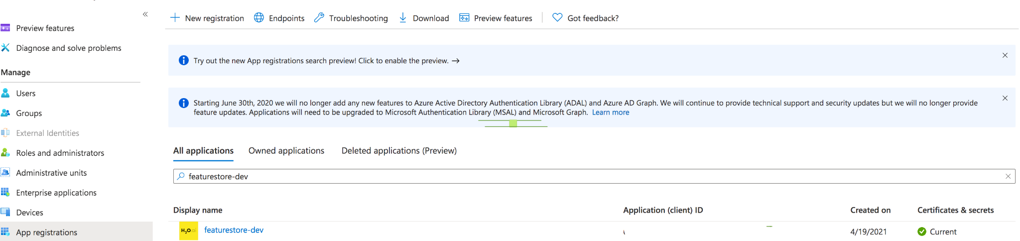Open the featurestore-dev application link
This screenshot has height=241, width=1020.
pos(234,230)
